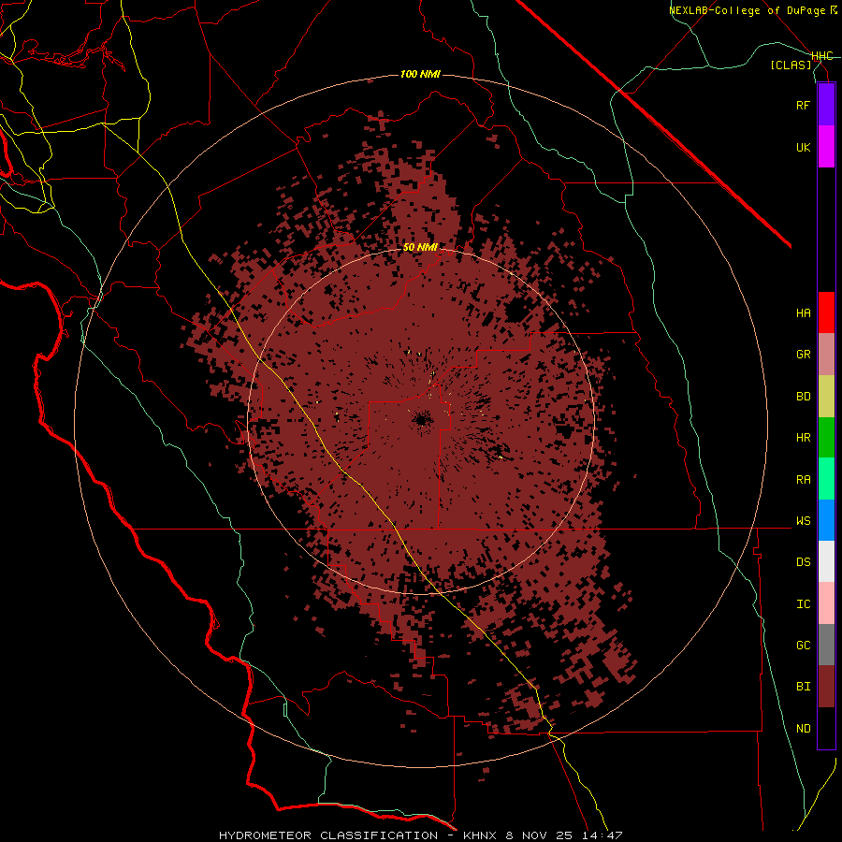
Task: Click the GC legend label
Action: pos(803,646)
